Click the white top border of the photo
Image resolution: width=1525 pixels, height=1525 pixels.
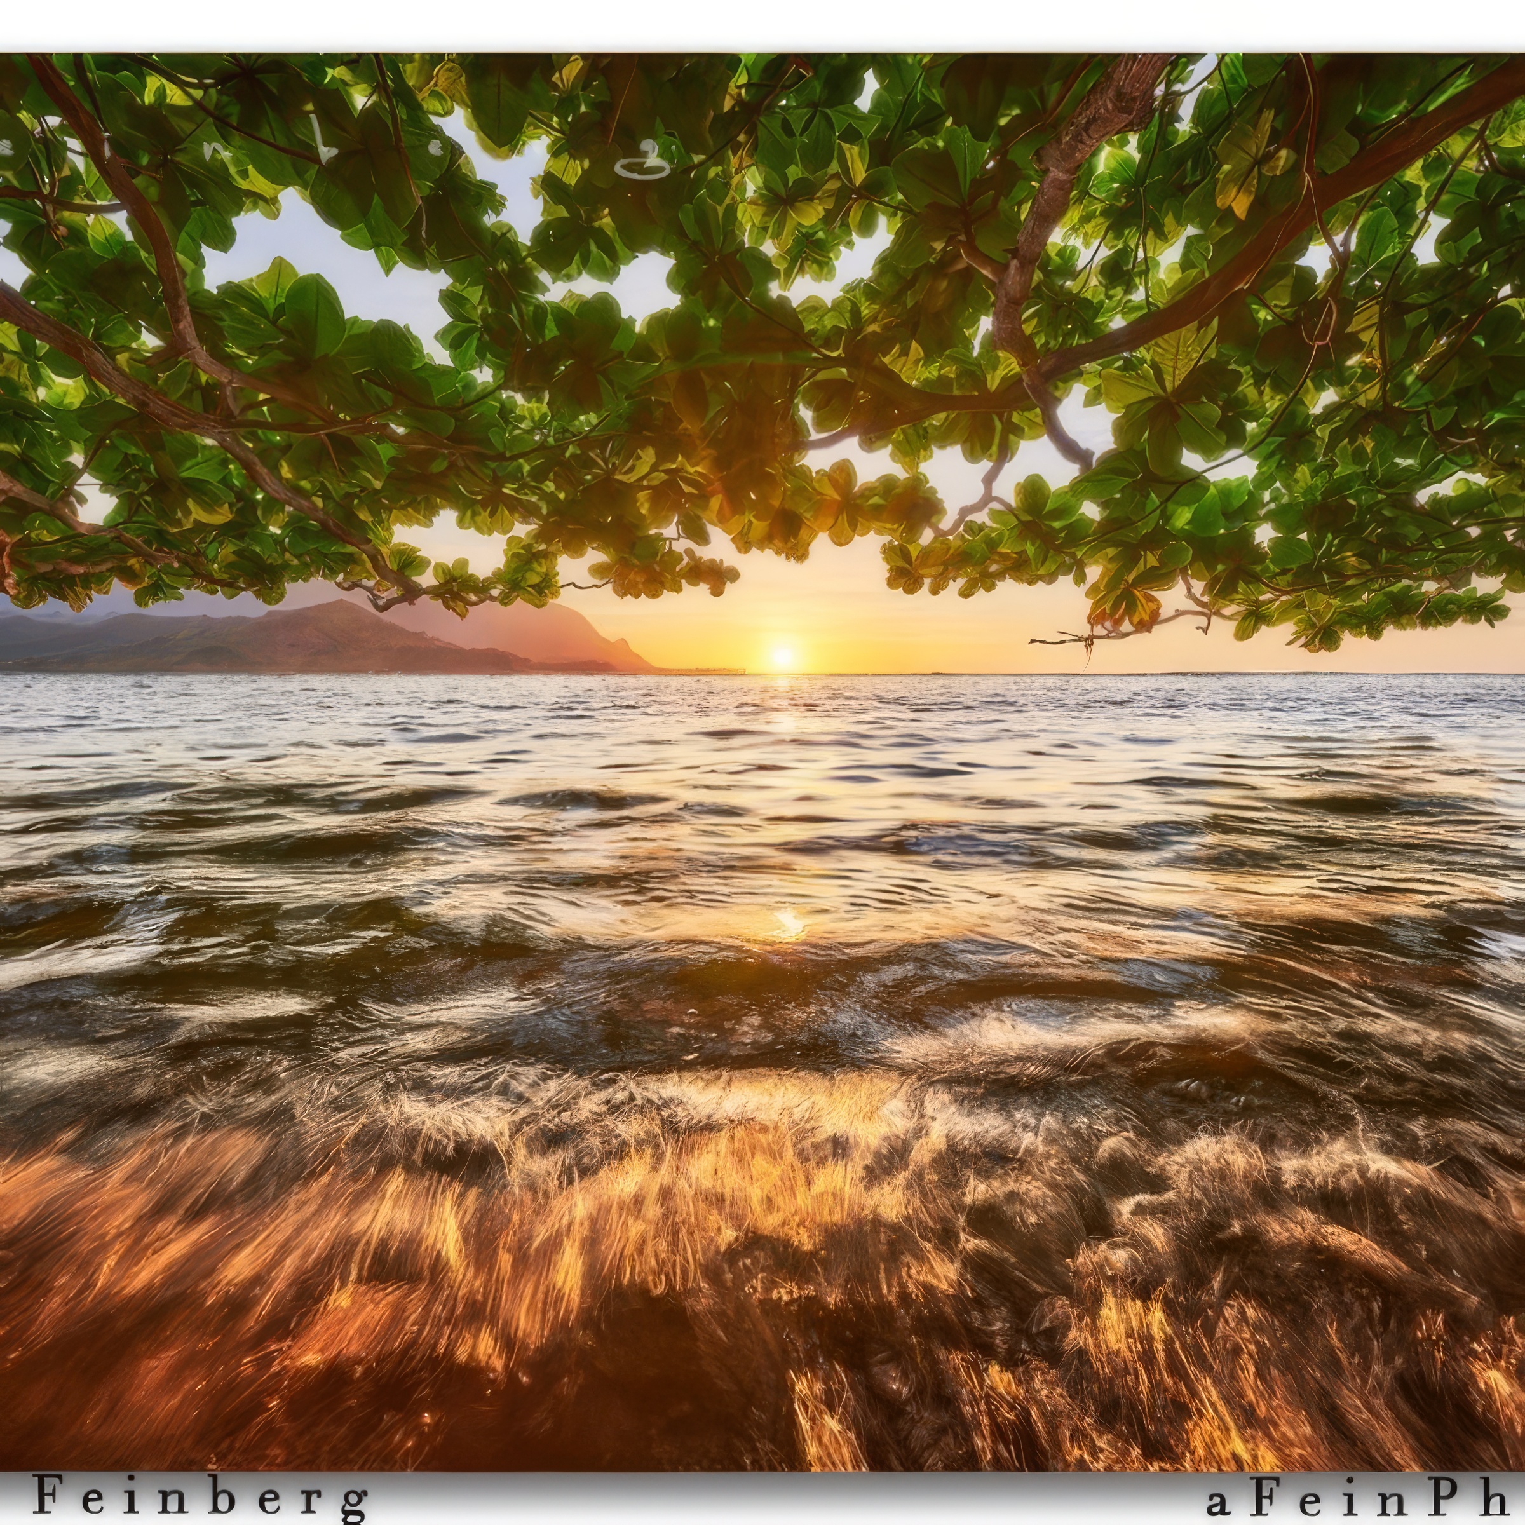click(x=762, y=25)
